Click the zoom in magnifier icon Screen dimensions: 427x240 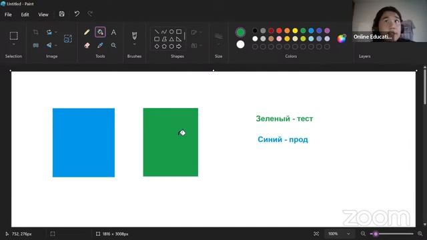[x=420, y=234]
